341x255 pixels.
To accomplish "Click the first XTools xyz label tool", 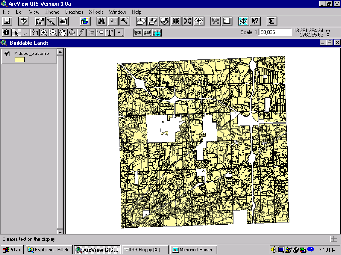I will pos(138,33).
